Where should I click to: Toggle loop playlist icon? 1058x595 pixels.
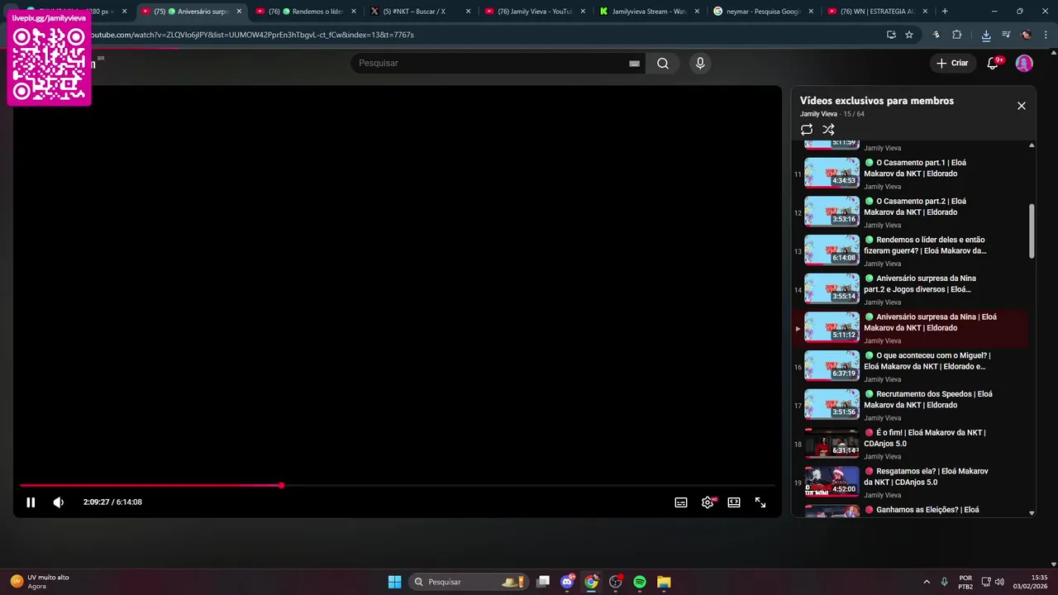(x=807, y=129)
